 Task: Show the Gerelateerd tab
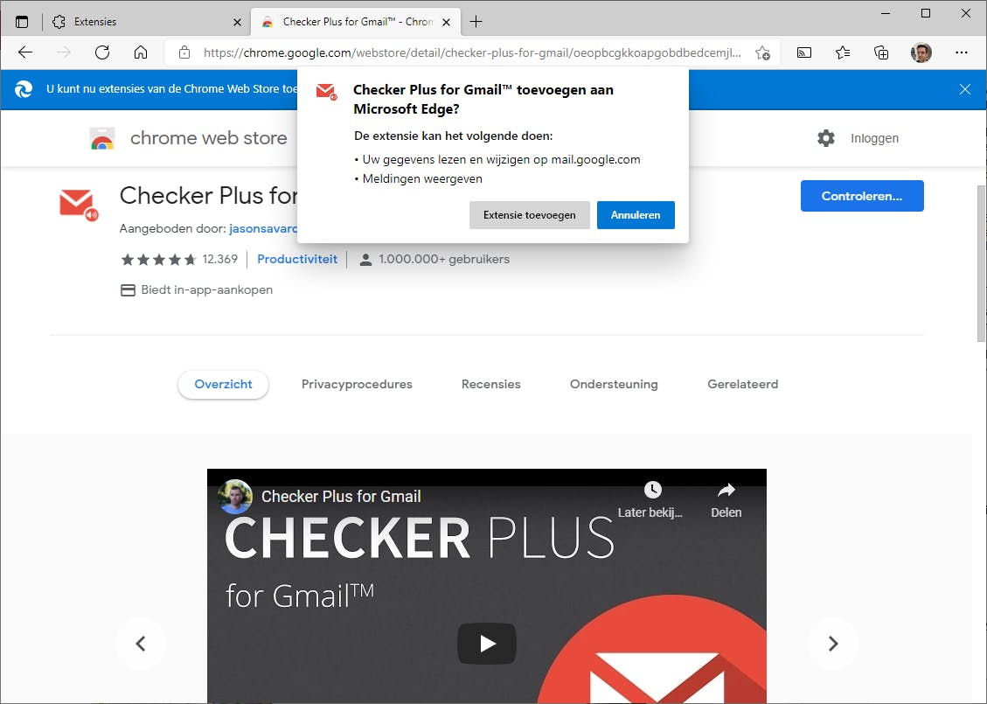(x=743, y=385)
